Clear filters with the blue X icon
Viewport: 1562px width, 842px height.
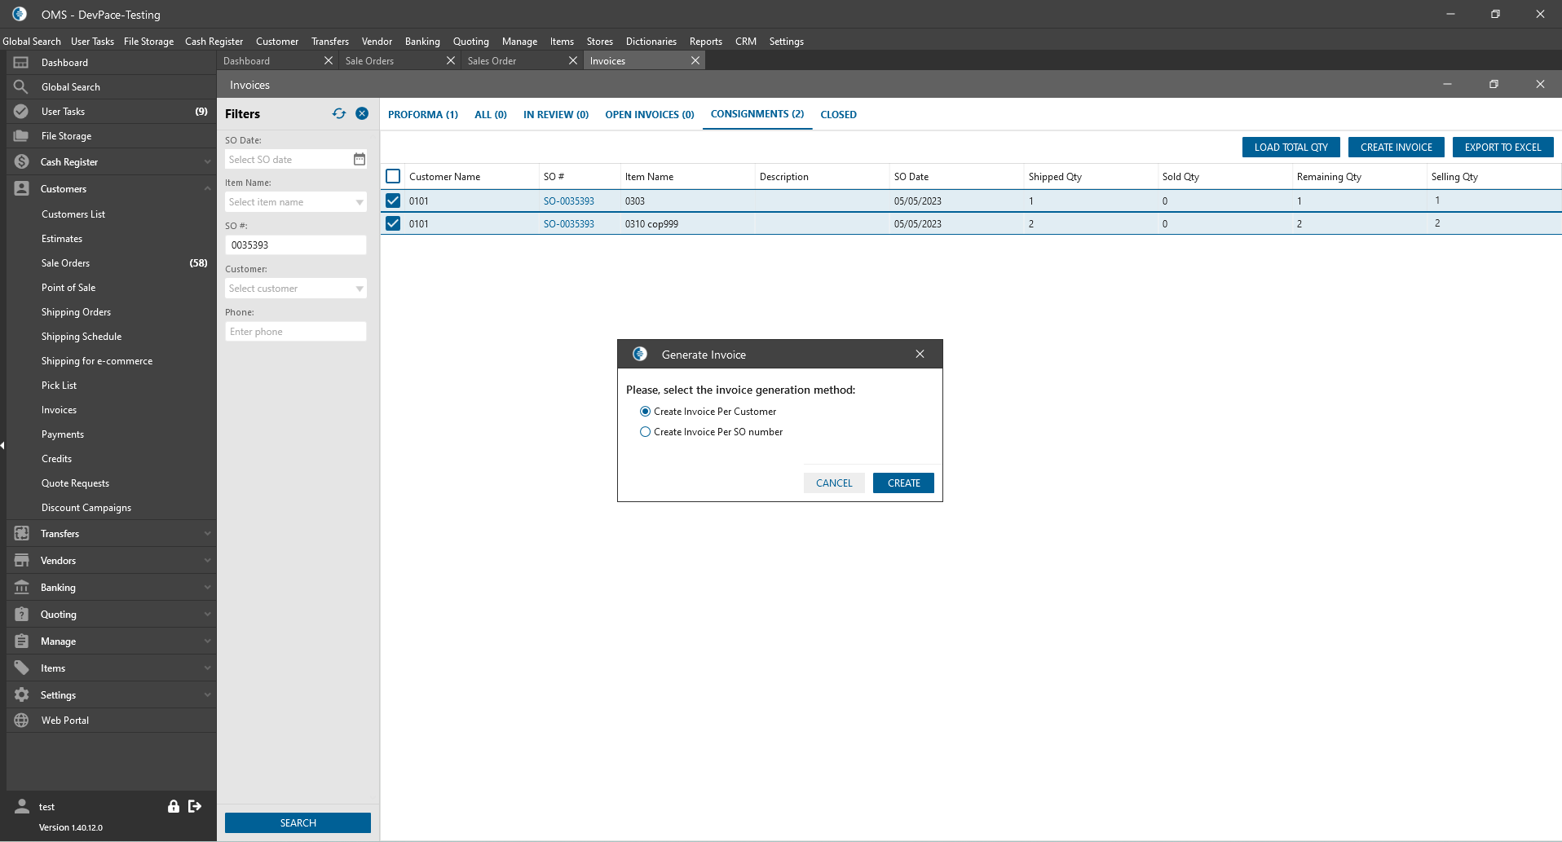(x=362, y=114)
